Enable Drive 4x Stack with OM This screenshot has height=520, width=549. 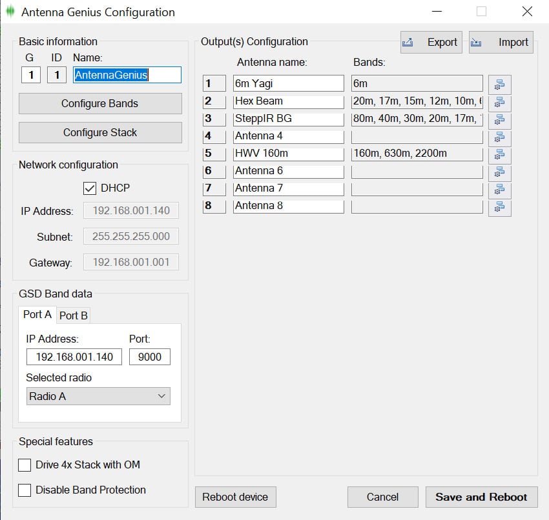(x=25, y=465)
